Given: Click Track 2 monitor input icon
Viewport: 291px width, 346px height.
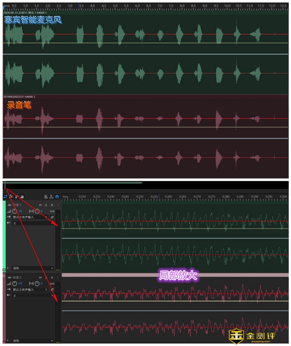Looking at the screenshot, I should click(x=52, y=283).
